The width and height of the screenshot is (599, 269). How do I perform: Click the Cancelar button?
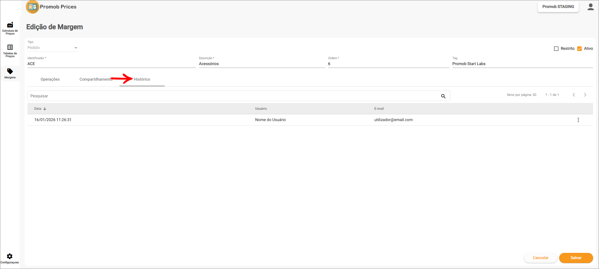(541, 258)
